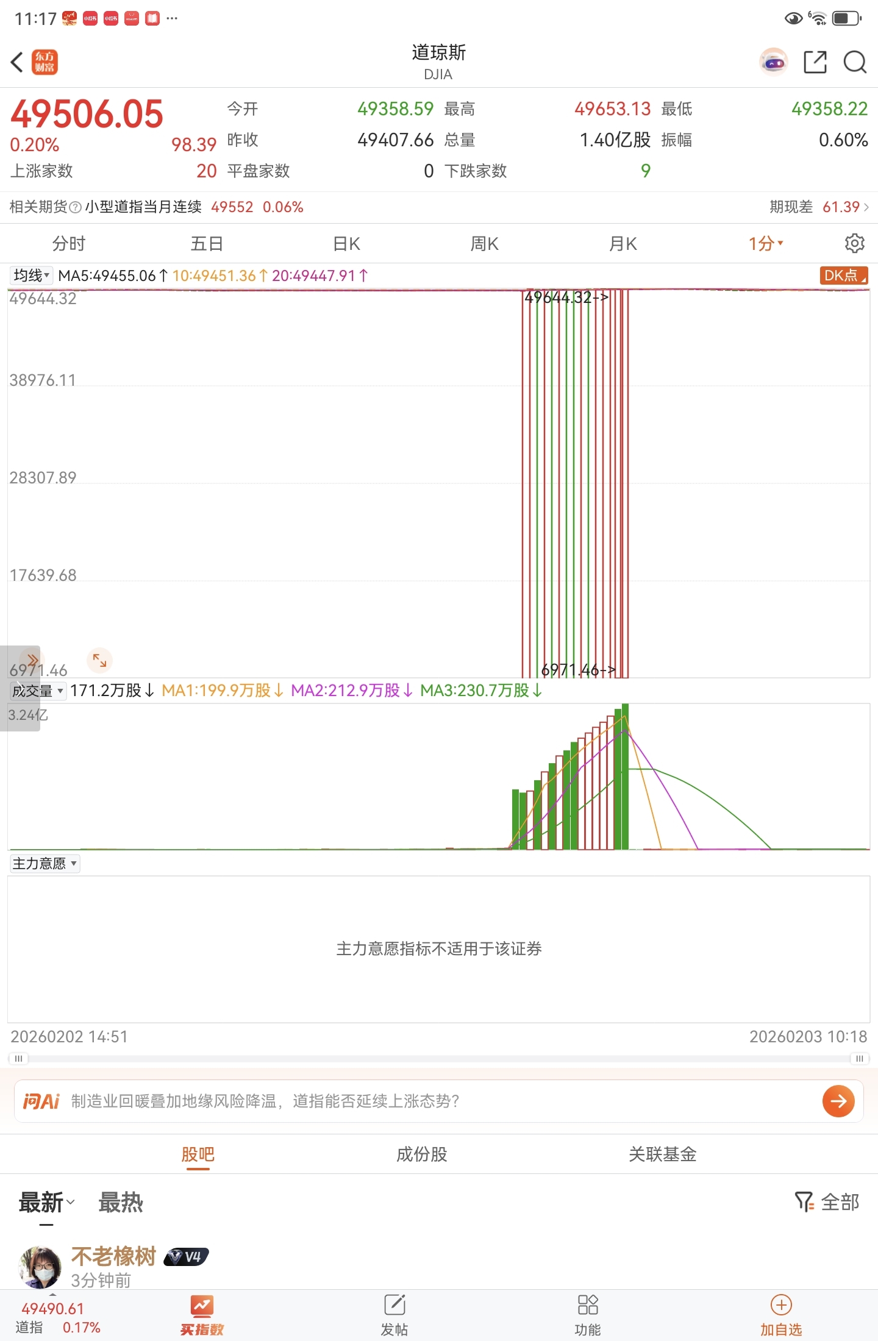Select the 成份股 tab
The image size is (878, 1341).
tap(422, 1154)
